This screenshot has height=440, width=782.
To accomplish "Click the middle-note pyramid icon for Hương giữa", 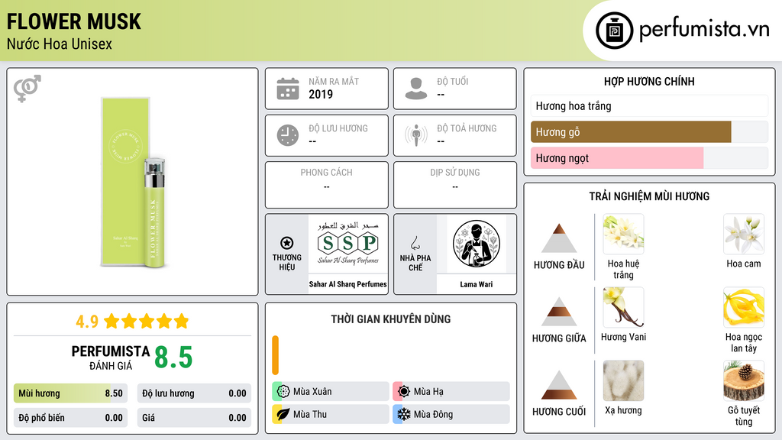I will (559, 312).
